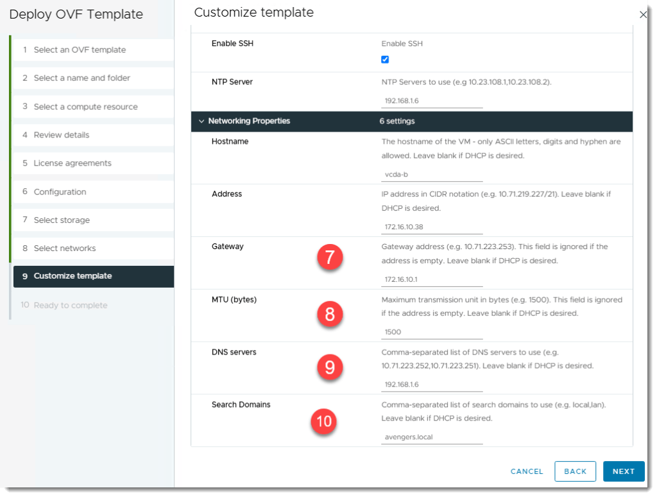Navigate to step 8 Select networks
This screenshot has width=657, height=497.
click(x=65, y=248)
